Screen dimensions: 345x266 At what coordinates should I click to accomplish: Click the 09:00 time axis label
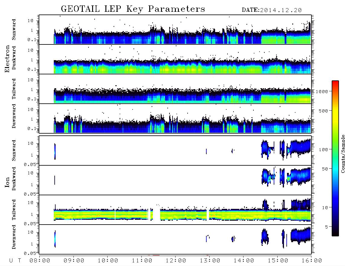pyautogui.click(x=74, y=261)
